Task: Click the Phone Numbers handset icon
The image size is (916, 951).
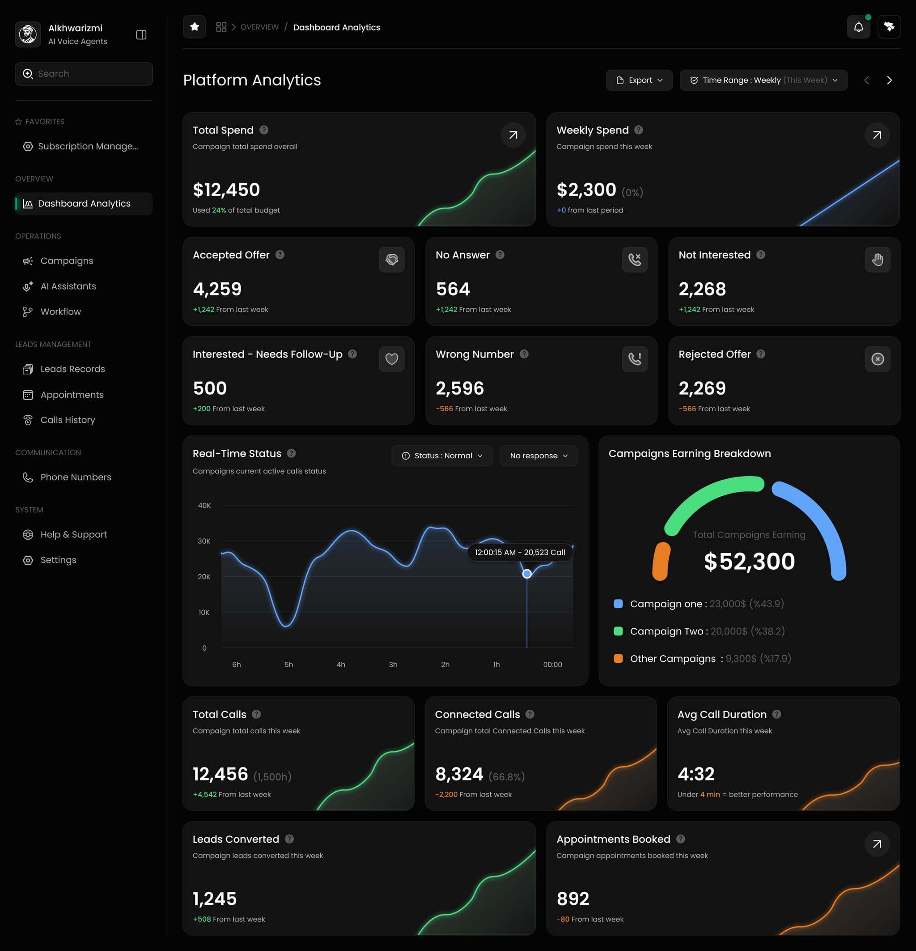Action: pos(28,477)
